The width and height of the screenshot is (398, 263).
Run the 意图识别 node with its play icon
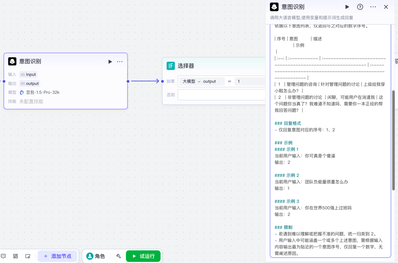pyautogui.click(x=110, y=62)
